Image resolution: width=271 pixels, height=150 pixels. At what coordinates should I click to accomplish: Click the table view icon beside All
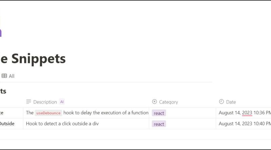pyautogui.click(x=4, y=76)
